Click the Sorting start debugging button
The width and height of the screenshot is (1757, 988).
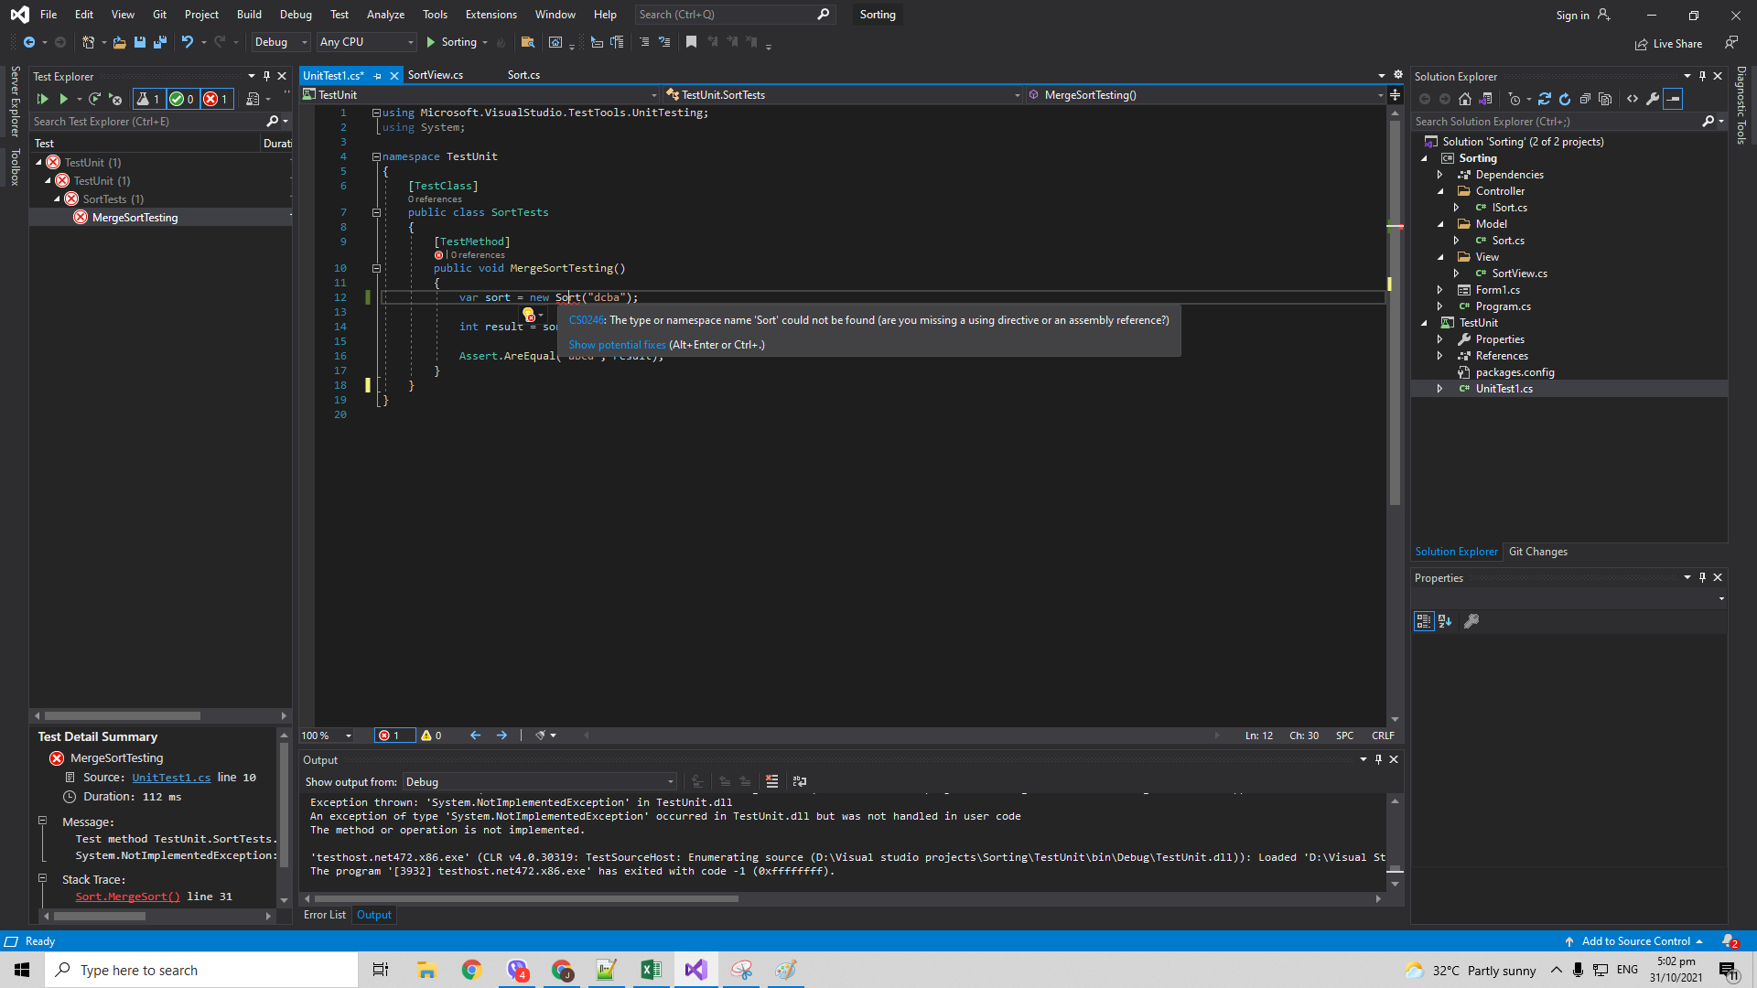452,42
